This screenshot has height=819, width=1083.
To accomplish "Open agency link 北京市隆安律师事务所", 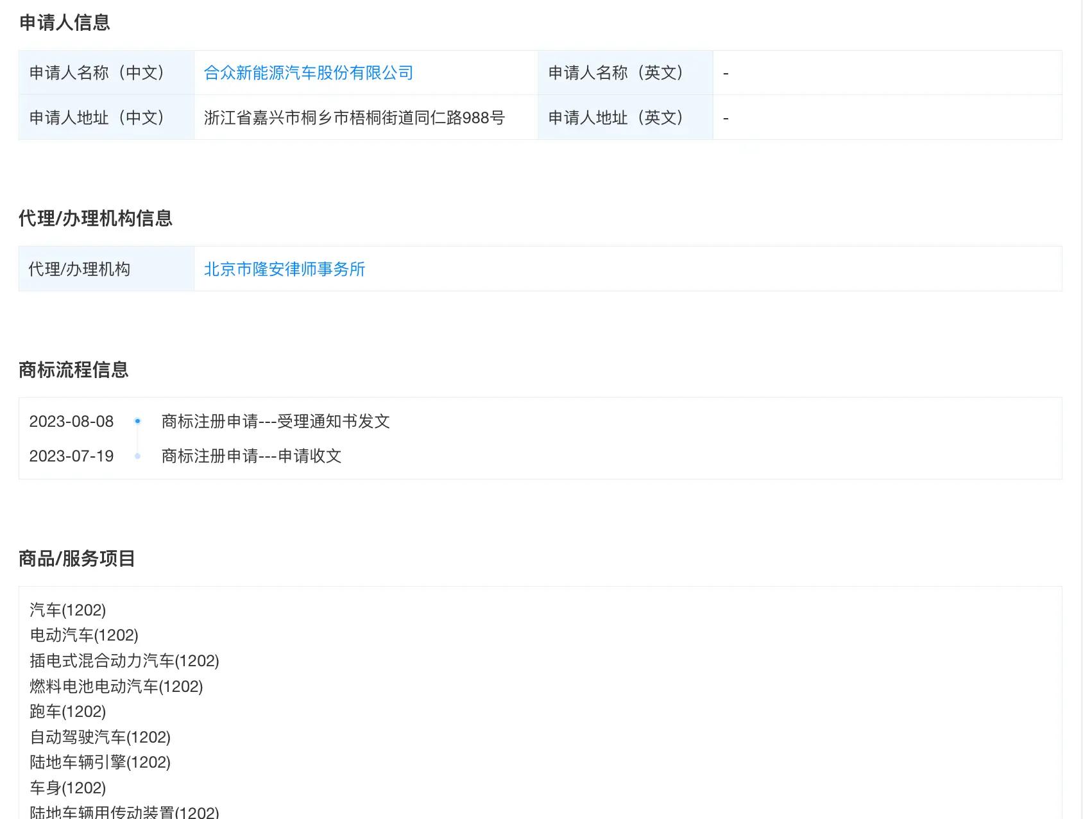I will tap(284, 269).
